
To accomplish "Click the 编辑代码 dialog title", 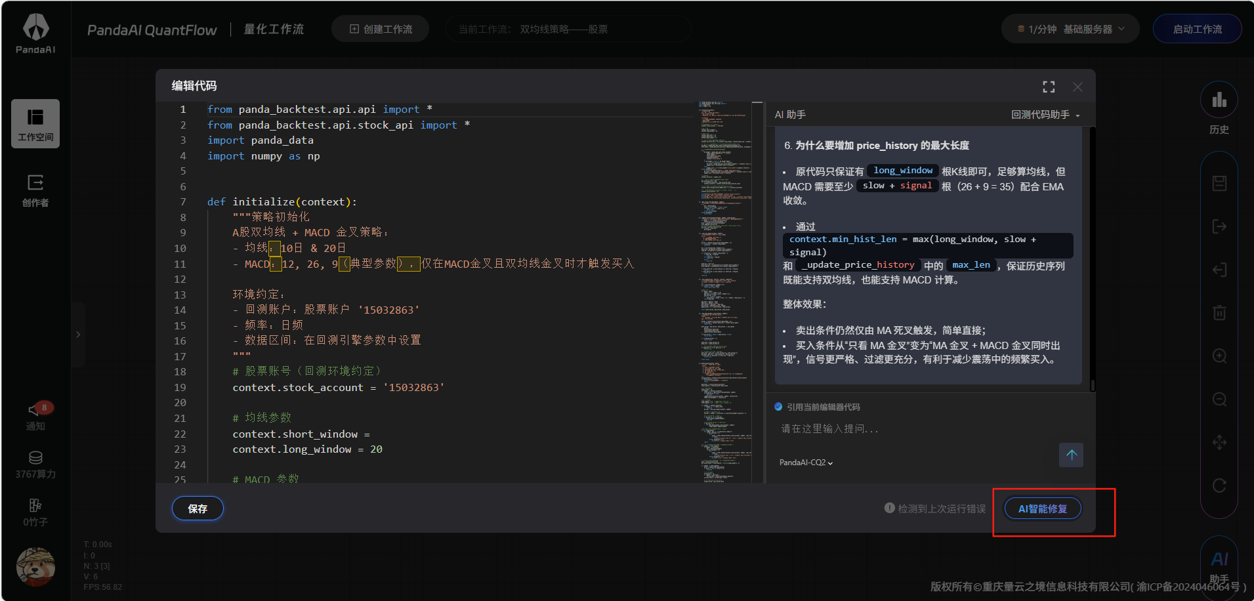I will point(194,86).
